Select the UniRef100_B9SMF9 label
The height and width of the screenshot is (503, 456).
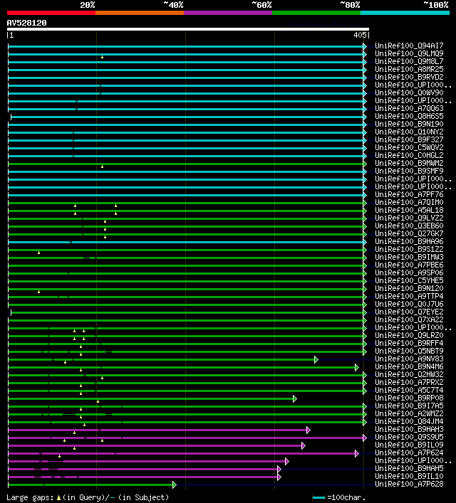409,171
